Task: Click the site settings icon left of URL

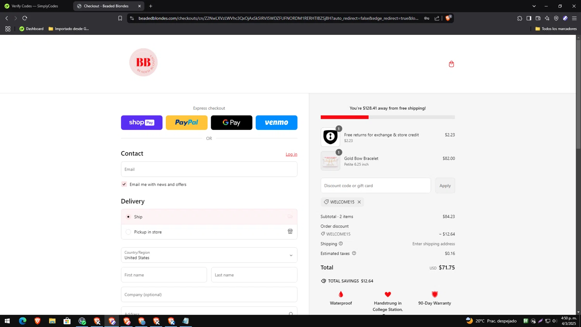Action: [x=132, y=18]
